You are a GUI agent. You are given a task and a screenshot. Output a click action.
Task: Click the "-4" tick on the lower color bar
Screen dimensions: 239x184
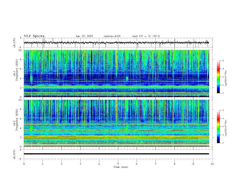click(223, 118)
